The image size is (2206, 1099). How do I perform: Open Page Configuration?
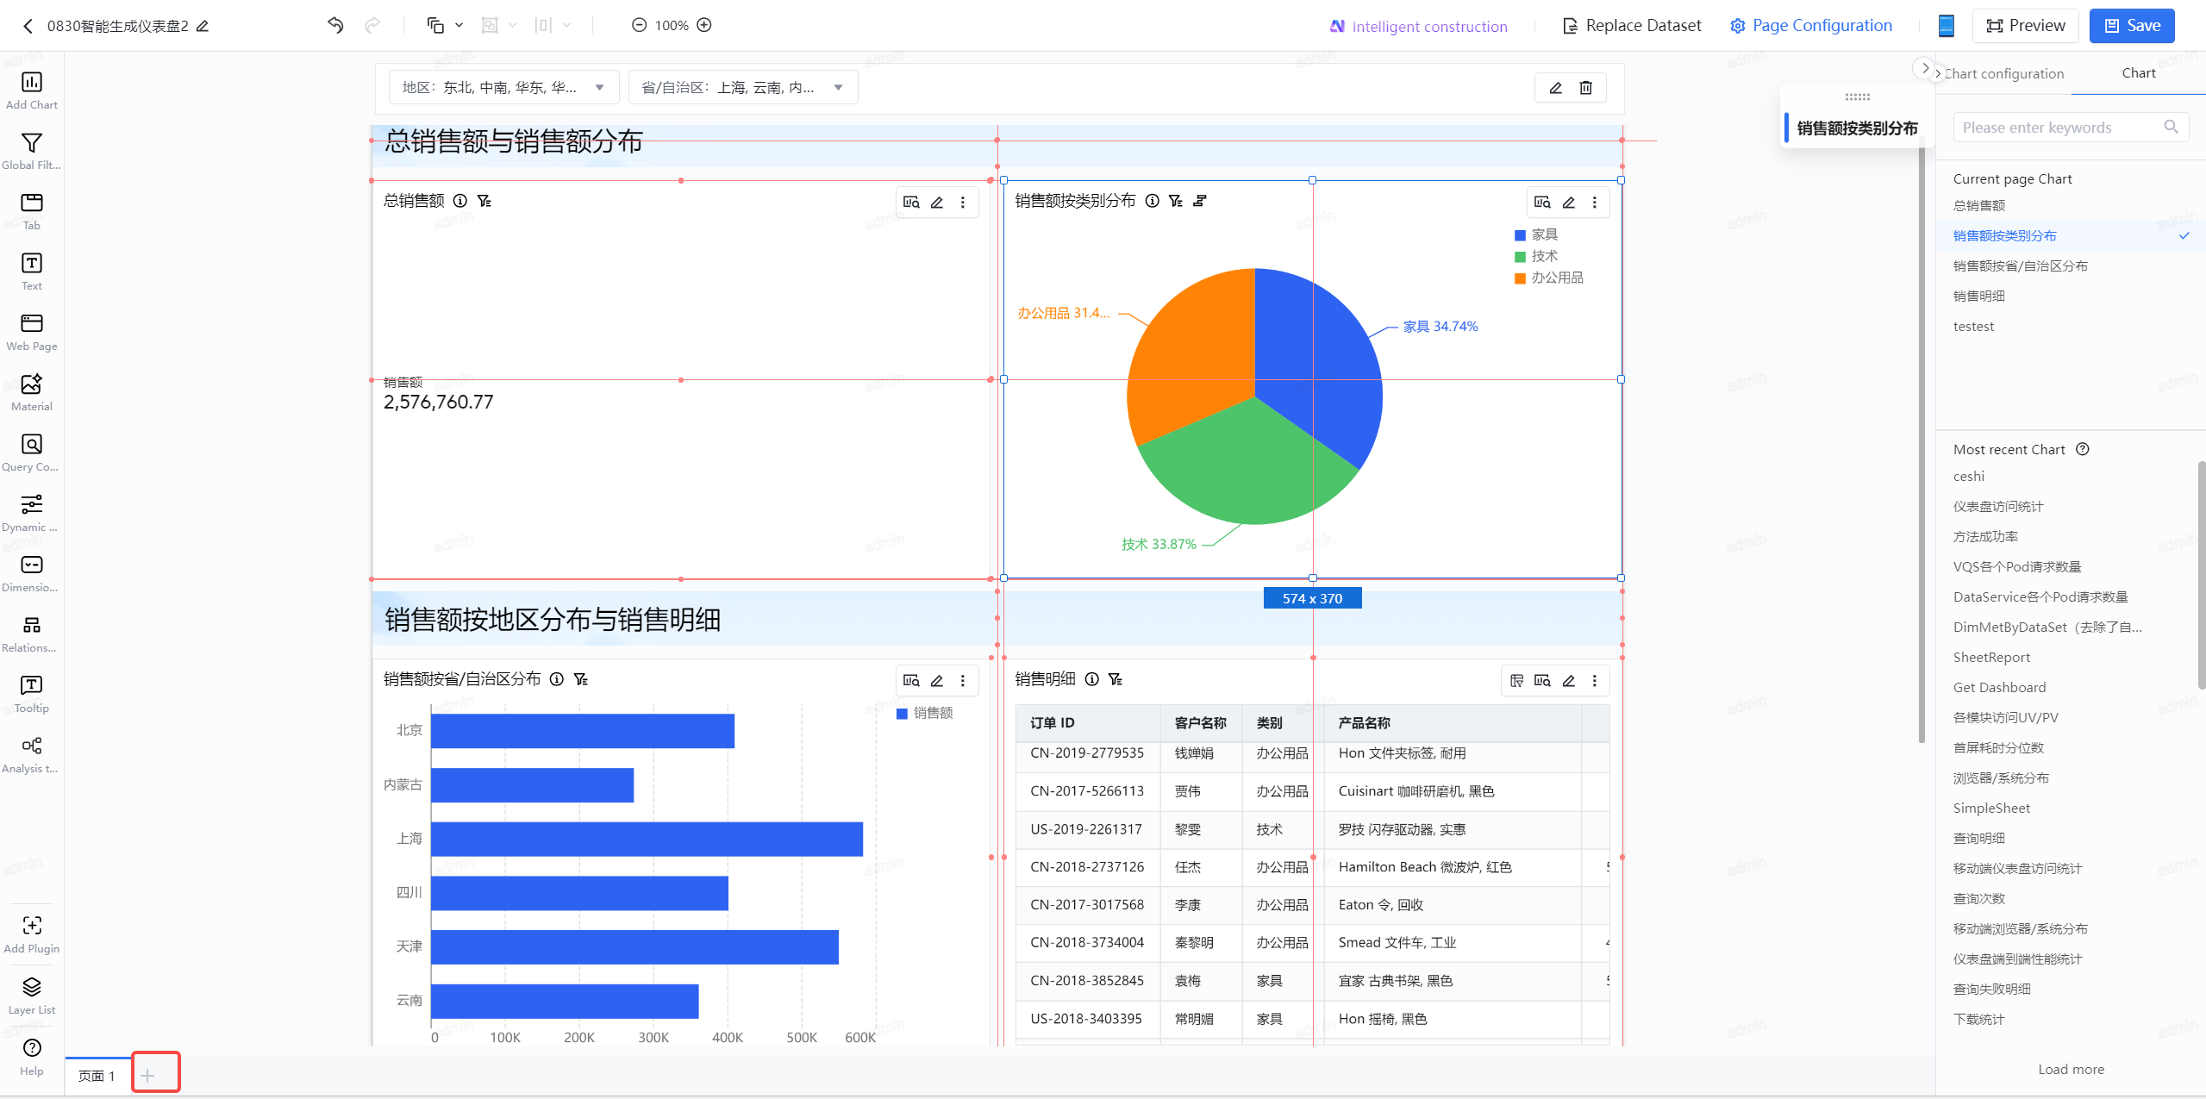(1811, 26)
